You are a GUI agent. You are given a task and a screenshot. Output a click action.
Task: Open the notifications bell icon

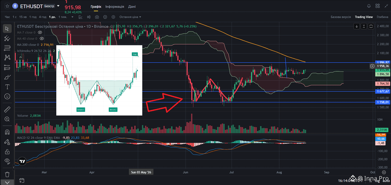369,6
